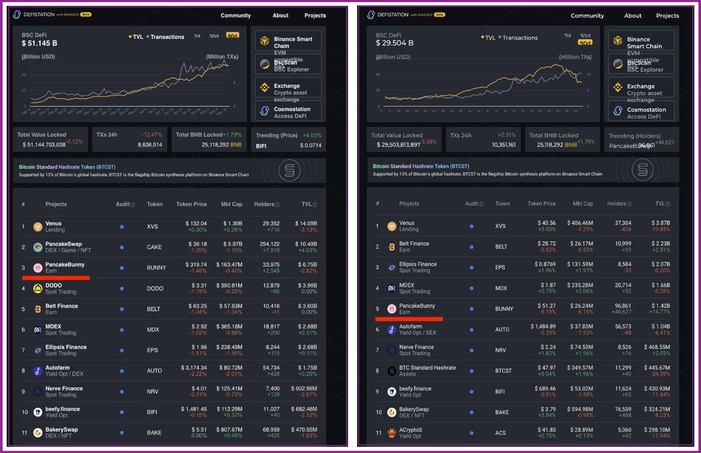Click the PancakeSwap icon in the left table
The image size is (701, 453).
click(38, 247)
